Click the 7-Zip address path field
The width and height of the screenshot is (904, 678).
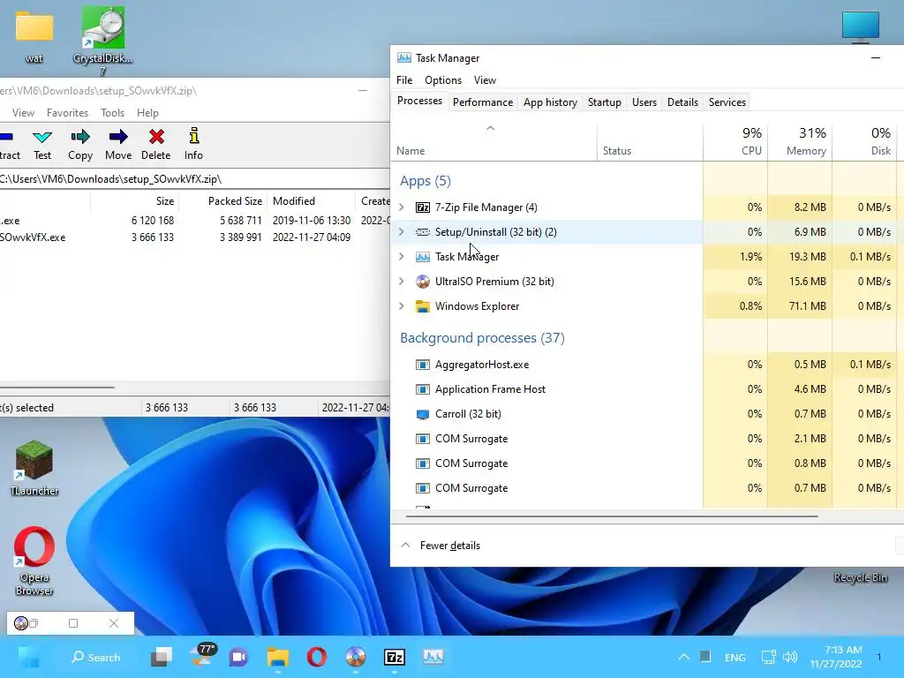(195, 178)
